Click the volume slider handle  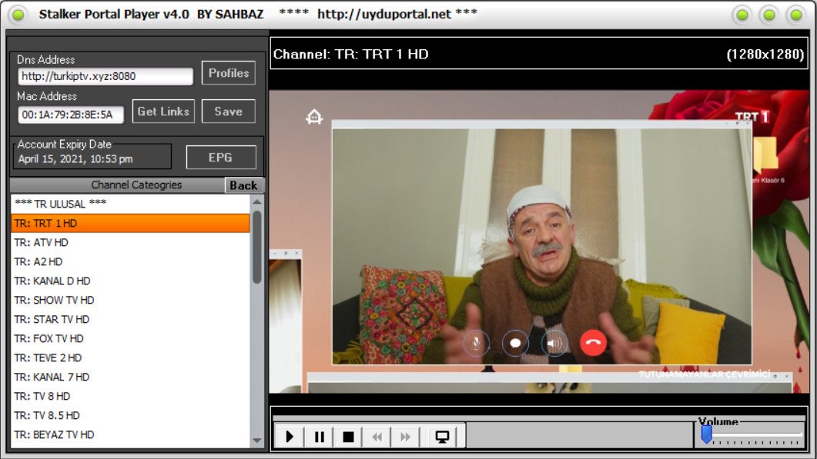(707, 434)
